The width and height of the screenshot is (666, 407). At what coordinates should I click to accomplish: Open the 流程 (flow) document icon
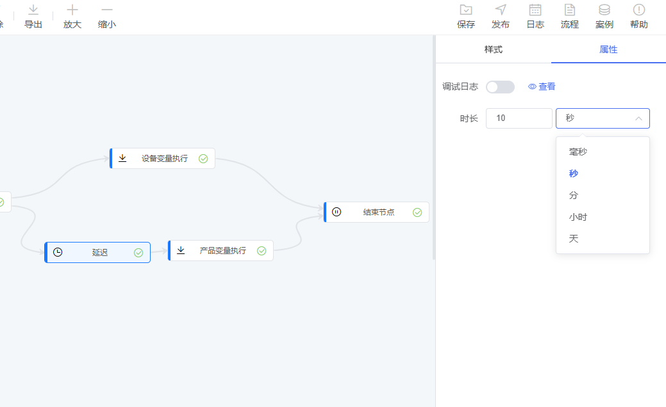click(x=569, y=10)
